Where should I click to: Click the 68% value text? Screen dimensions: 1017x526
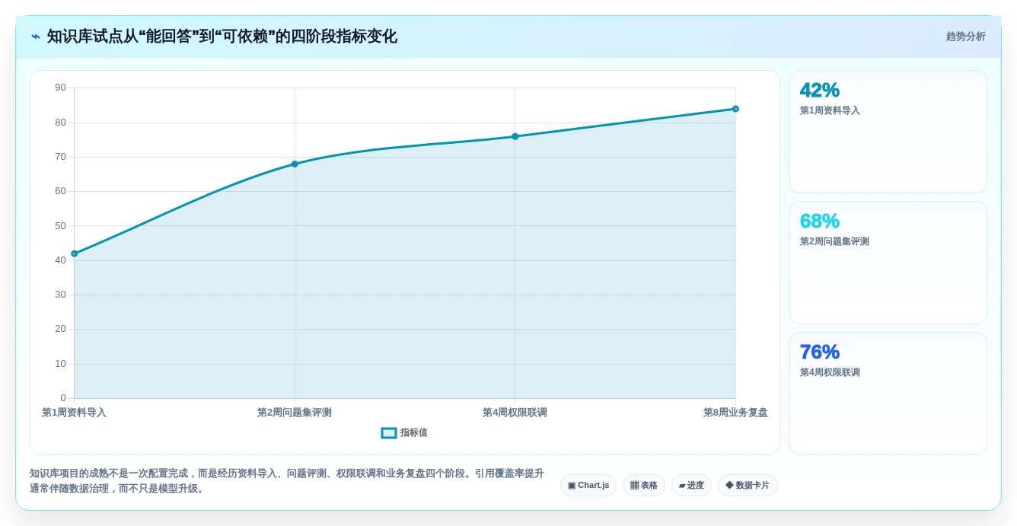coord(820,221)
